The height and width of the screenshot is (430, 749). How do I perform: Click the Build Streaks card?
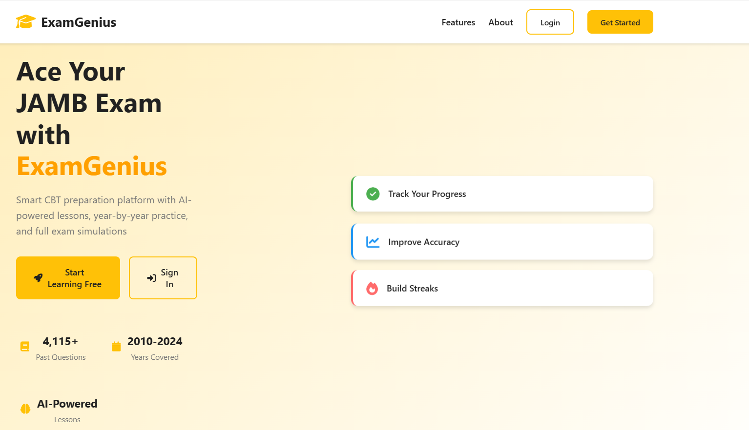[502, 288]
